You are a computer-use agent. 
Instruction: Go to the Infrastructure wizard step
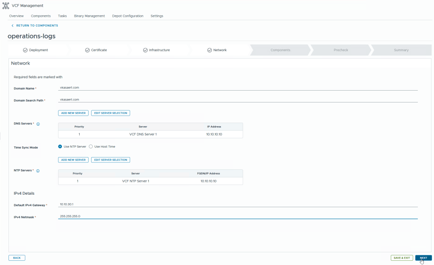pyautogui.click(x=156, y=50)
